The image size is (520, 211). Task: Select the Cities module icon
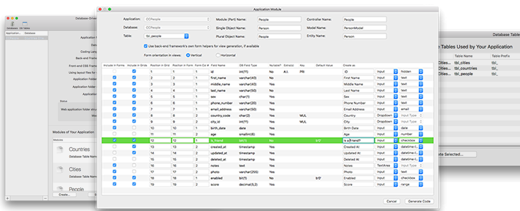coord(59,170)
